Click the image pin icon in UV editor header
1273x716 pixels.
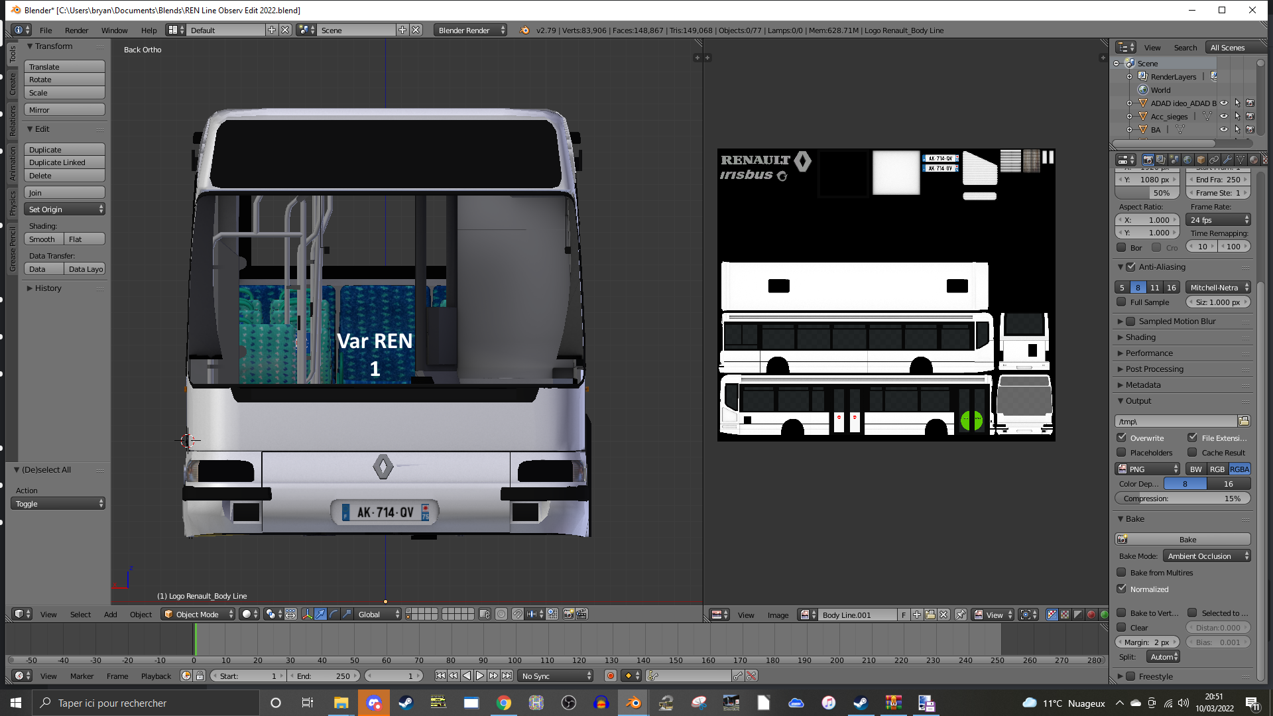point(960,615)
